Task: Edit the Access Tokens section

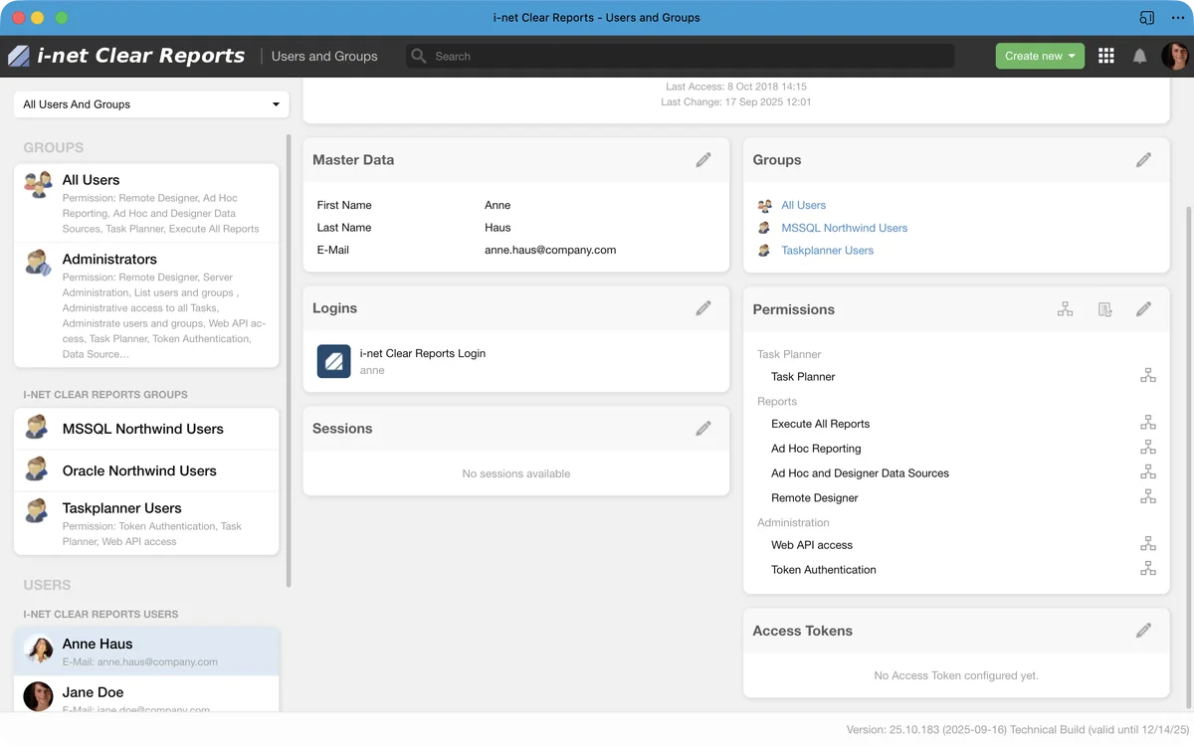Action: click(x=1143, y=631)
